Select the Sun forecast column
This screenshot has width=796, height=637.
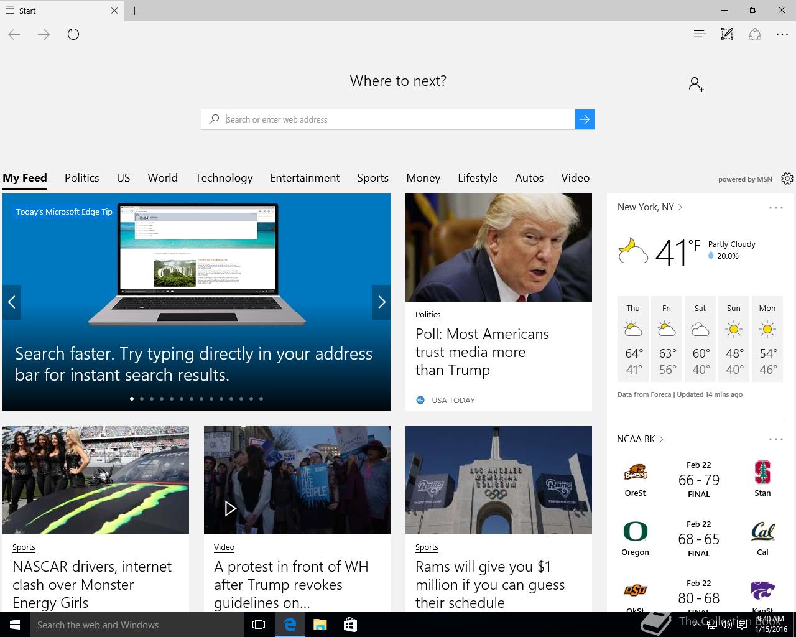point(734,339)
